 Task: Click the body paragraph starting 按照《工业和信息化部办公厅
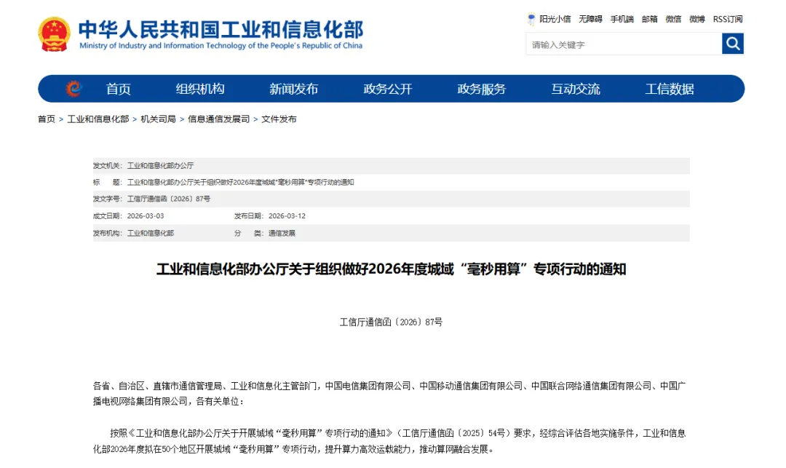(389, 441)
